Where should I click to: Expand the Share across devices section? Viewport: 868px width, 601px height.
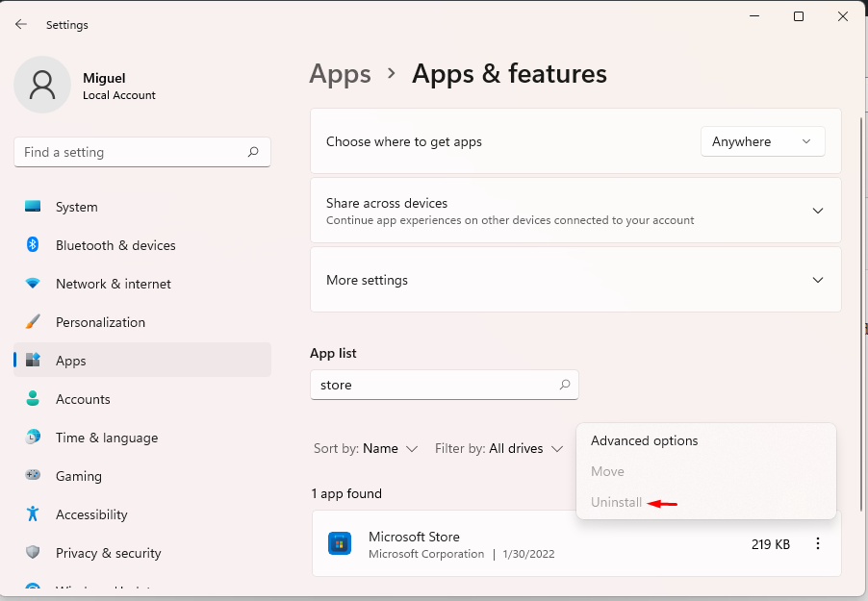pos(575,210)
